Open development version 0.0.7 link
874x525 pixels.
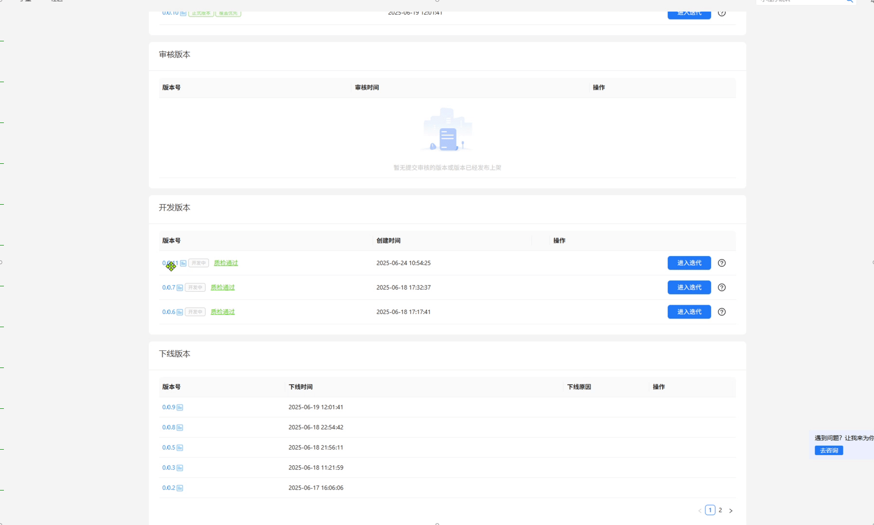tap(168, 287)
